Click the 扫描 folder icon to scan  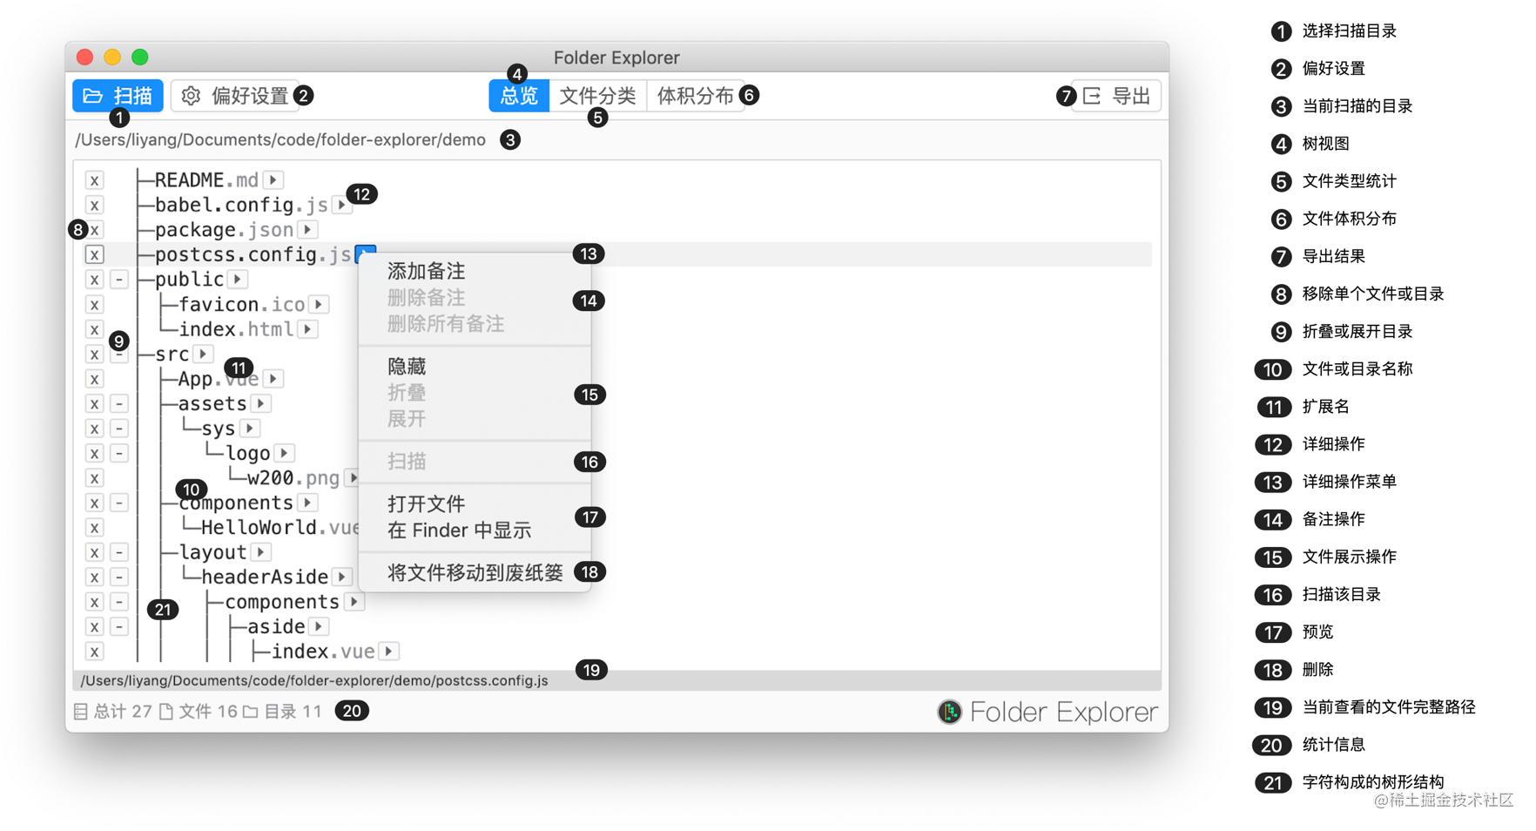(x=94, y=96)
